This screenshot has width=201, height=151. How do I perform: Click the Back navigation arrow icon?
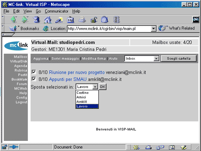(14, 20)
